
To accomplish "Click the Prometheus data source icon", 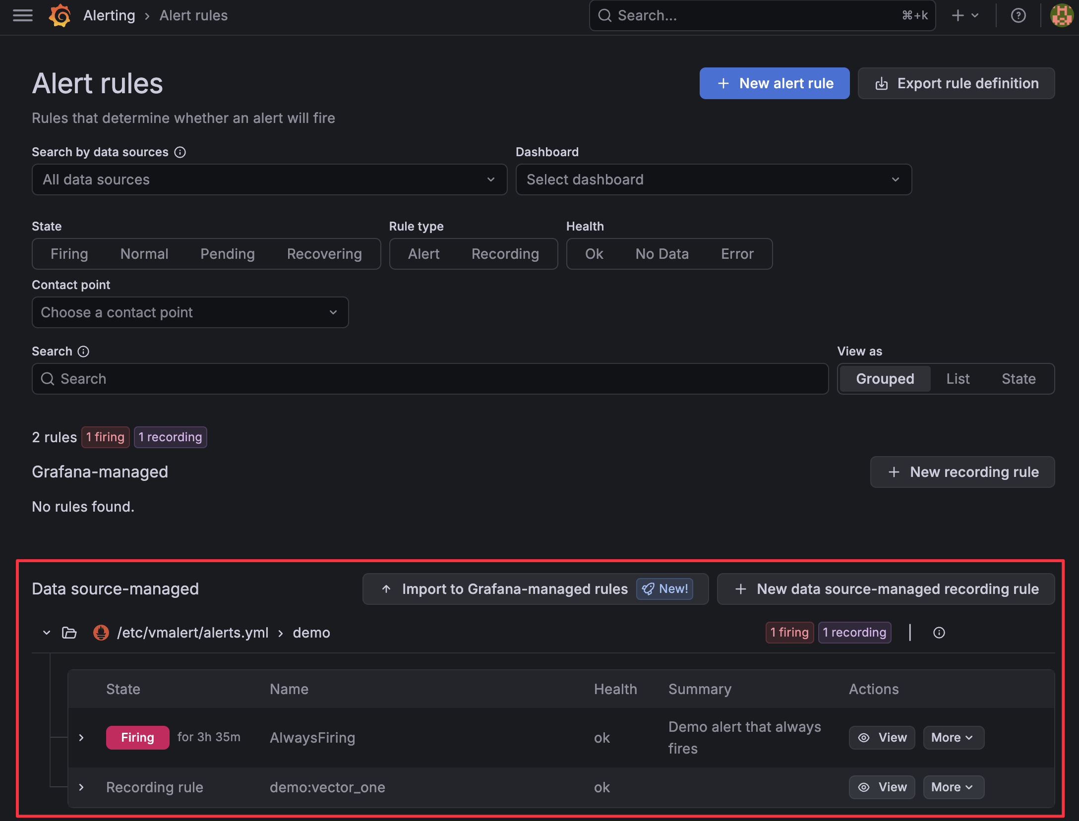I will [101, 633].
